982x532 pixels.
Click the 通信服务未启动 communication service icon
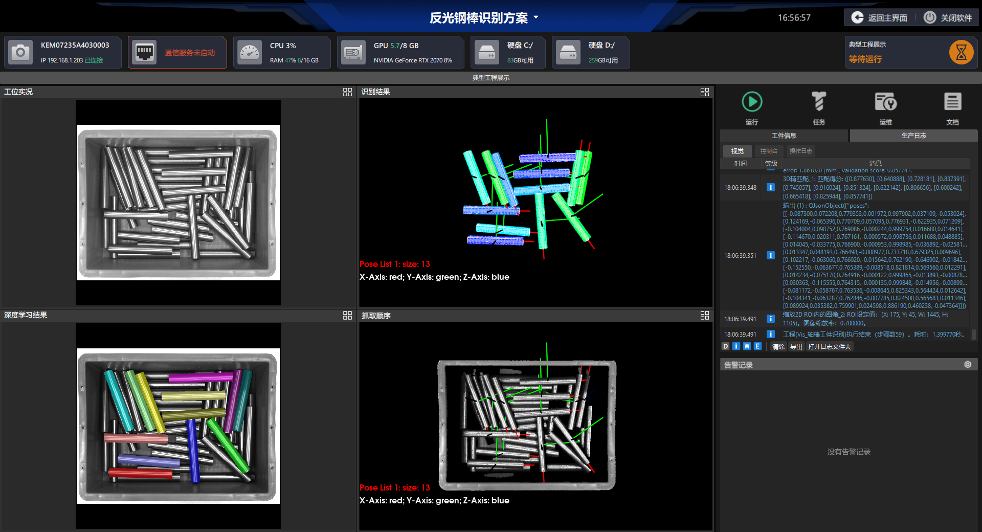(x=144, y=52)
